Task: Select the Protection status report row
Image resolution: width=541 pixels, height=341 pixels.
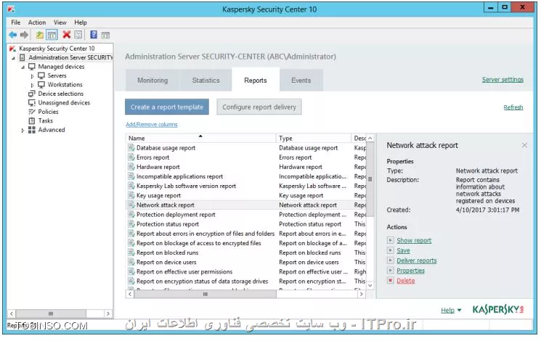Action: click(x=245, y=224)
